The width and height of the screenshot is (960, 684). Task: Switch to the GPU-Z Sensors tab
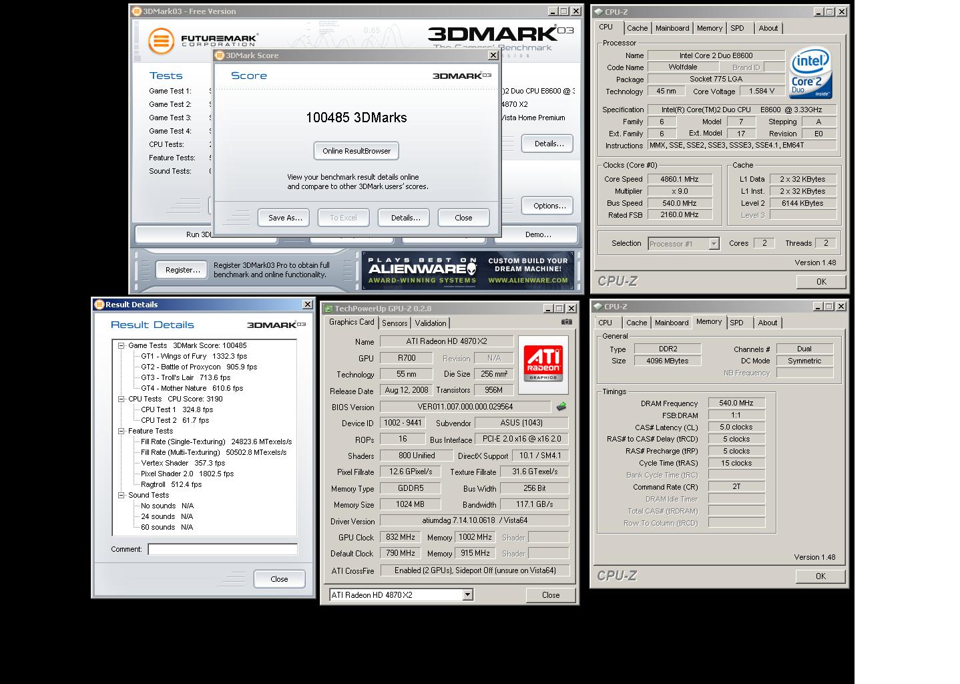pyautogui.click(x=395, y=323)
